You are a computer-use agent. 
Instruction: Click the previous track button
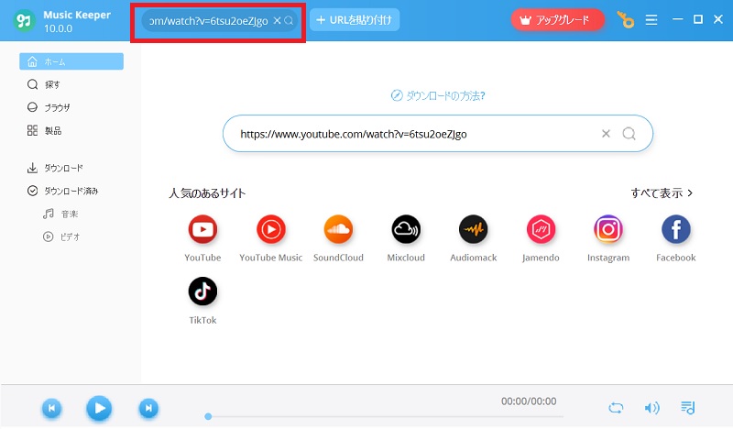tap(51, 409)
